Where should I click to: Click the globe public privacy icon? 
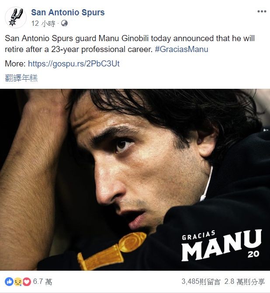(x=64, y=23)
